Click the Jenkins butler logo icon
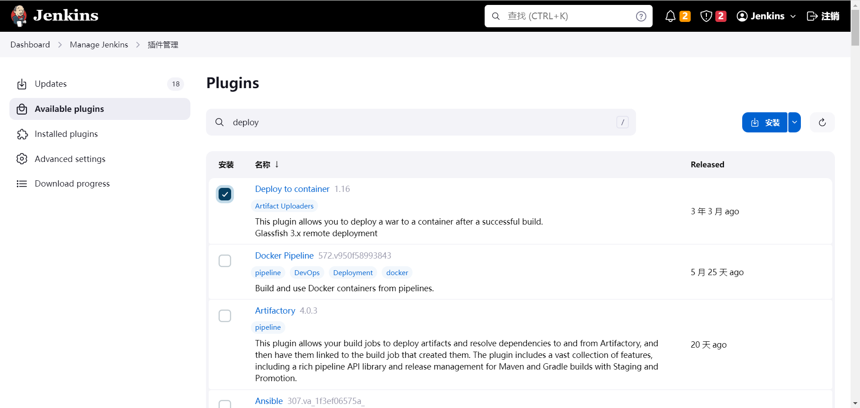 click(19, 16)
